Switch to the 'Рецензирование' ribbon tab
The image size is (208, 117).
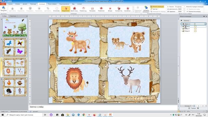coord(64,4)
